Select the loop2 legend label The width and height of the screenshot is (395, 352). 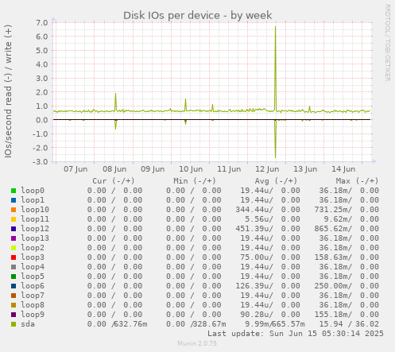(33, 248)
